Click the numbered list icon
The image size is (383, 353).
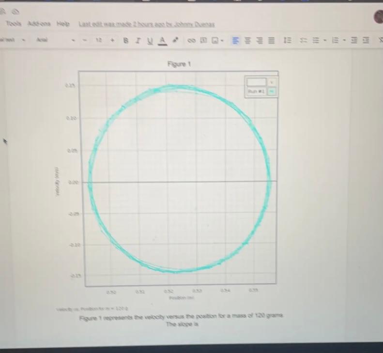[x=335, y=40]
